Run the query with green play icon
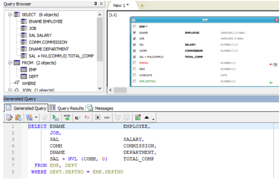Image resolution: width=280 pixels, height=179 pixels. [x=55, y=117]
